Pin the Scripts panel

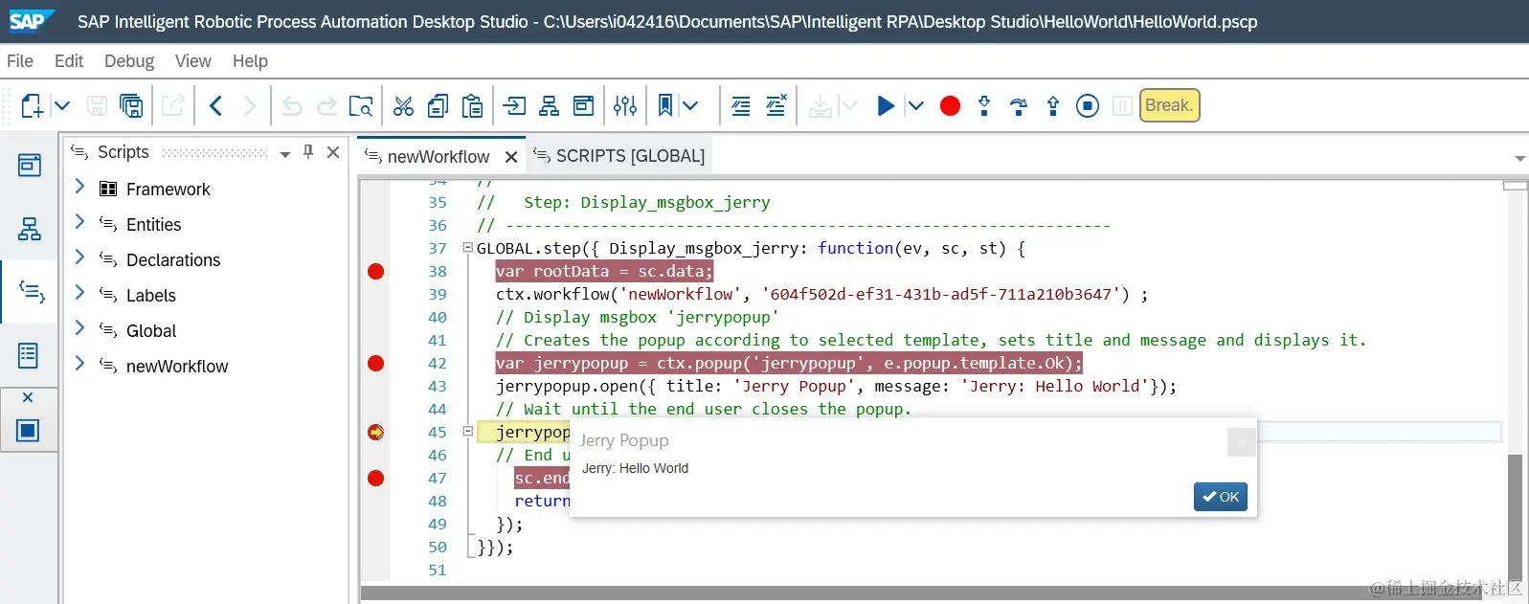click(308, 152)
